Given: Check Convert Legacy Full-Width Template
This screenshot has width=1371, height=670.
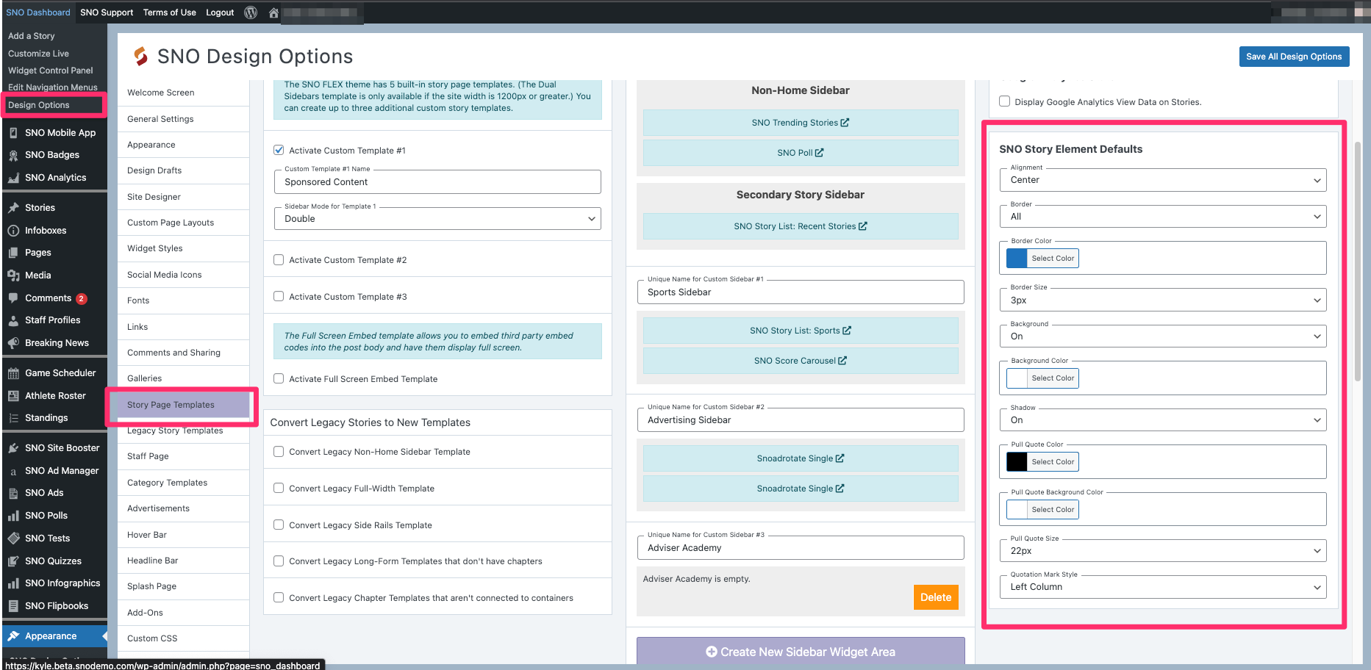Looking at the screenshot, I should 279,488.
